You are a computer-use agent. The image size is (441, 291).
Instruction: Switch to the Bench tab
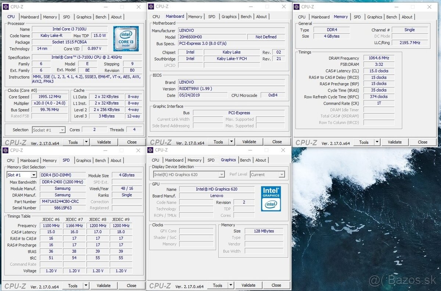[101, 17]
